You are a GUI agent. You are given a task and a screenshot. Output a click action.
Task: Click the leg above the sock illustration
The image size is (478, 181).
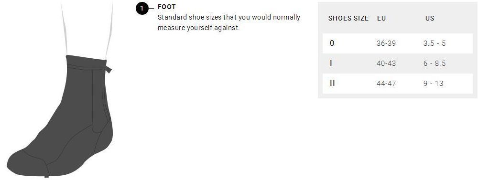click(87, 29)
